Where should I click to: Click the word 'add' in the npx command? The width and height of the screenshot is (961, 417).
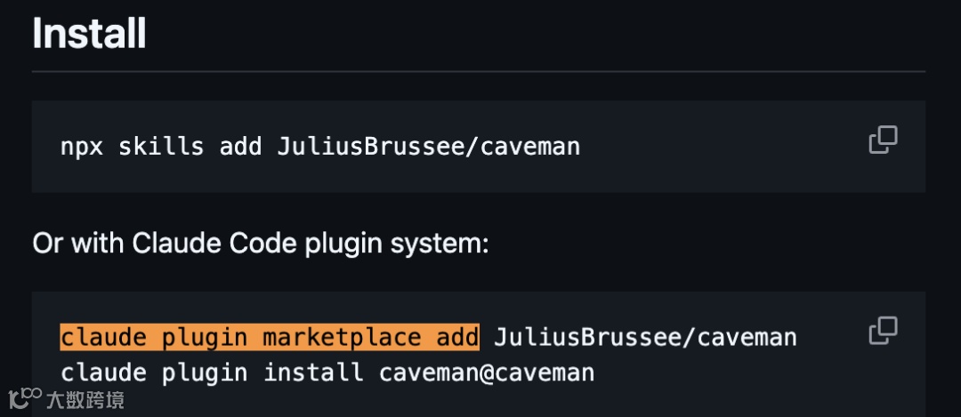(241, 147)
